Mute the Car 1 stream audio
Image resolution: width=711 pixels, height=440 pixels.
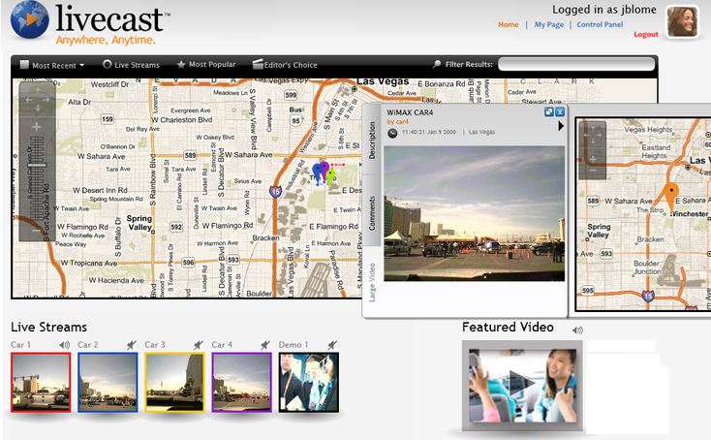pyautogui.click(x=64, y=345)
